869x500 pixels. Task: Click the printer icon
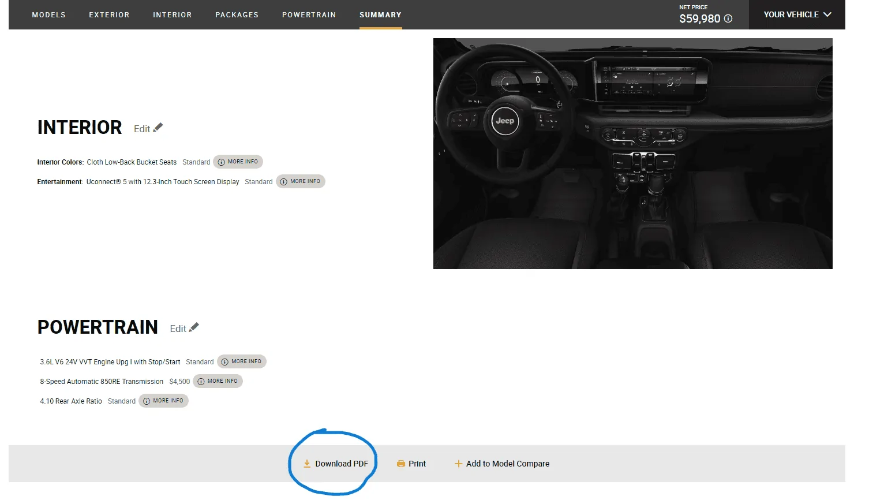tap(401, 464)
